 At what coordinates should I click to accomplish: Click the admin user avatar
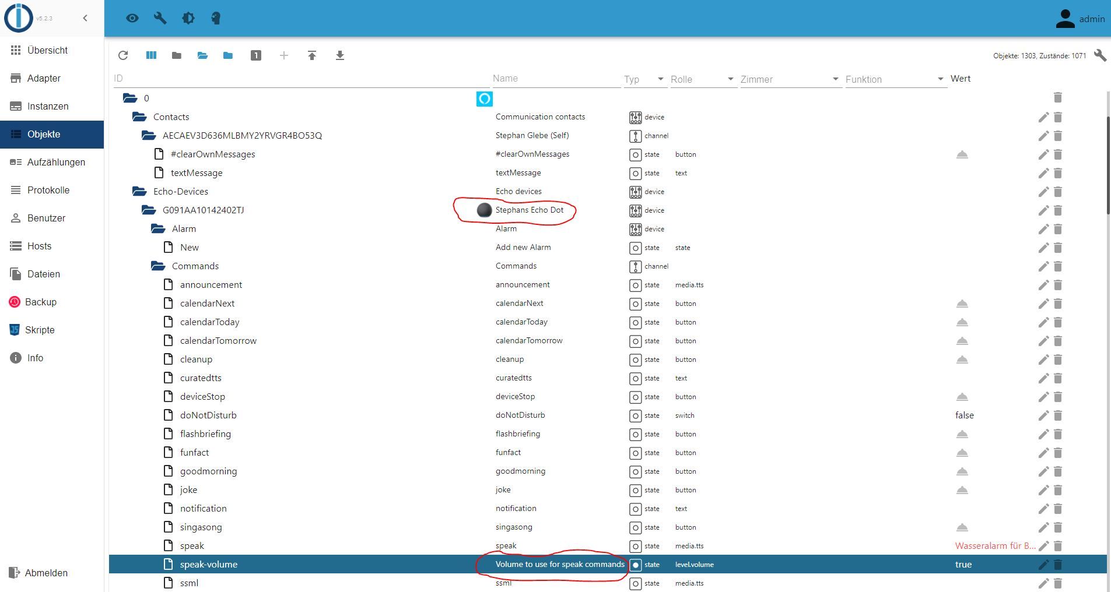click(1065, 19)
